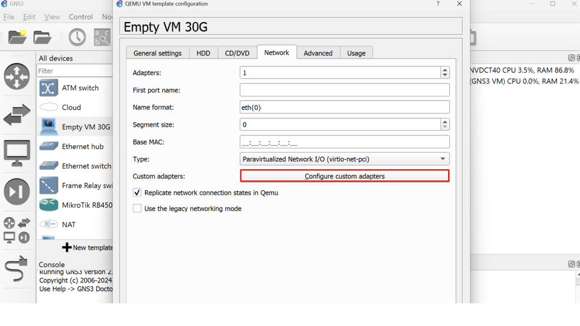Browse end devices monitor icon
The width and height of the screenshot is (580, 326).
(x=17, y=153)
